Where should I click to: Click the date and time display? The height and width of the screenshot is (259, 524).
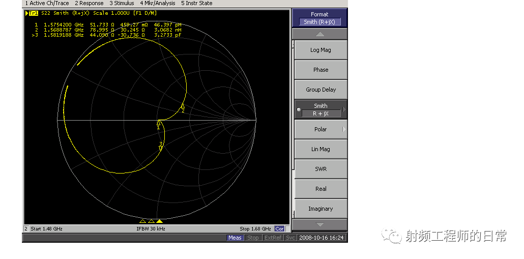pos(321,238)
